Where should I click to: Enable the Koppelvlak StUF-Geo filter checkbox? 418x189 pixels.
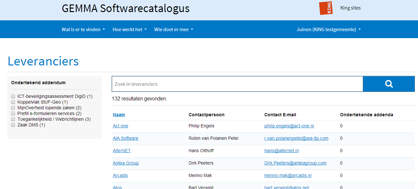point(13,102)
